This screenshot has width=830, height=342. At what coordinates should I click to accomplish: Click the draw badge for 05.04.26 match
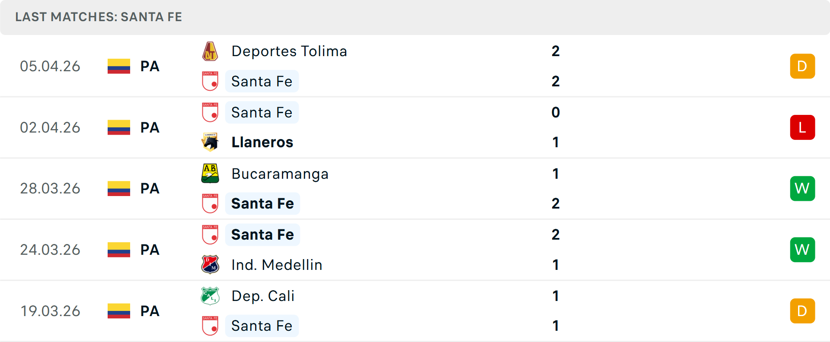pos(802,66)
